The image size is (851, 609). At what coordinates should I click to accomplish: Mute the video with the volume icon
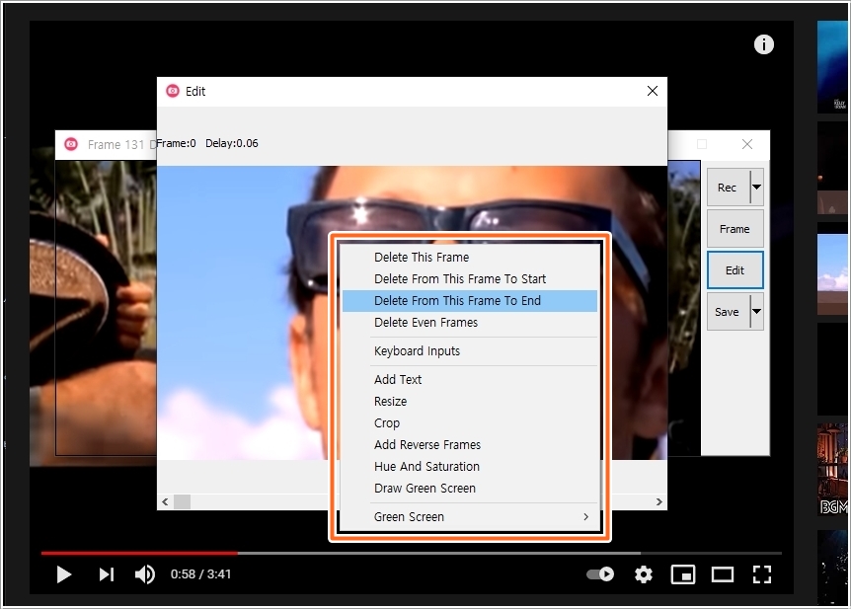pyautogui.click(x=145, y=574)
